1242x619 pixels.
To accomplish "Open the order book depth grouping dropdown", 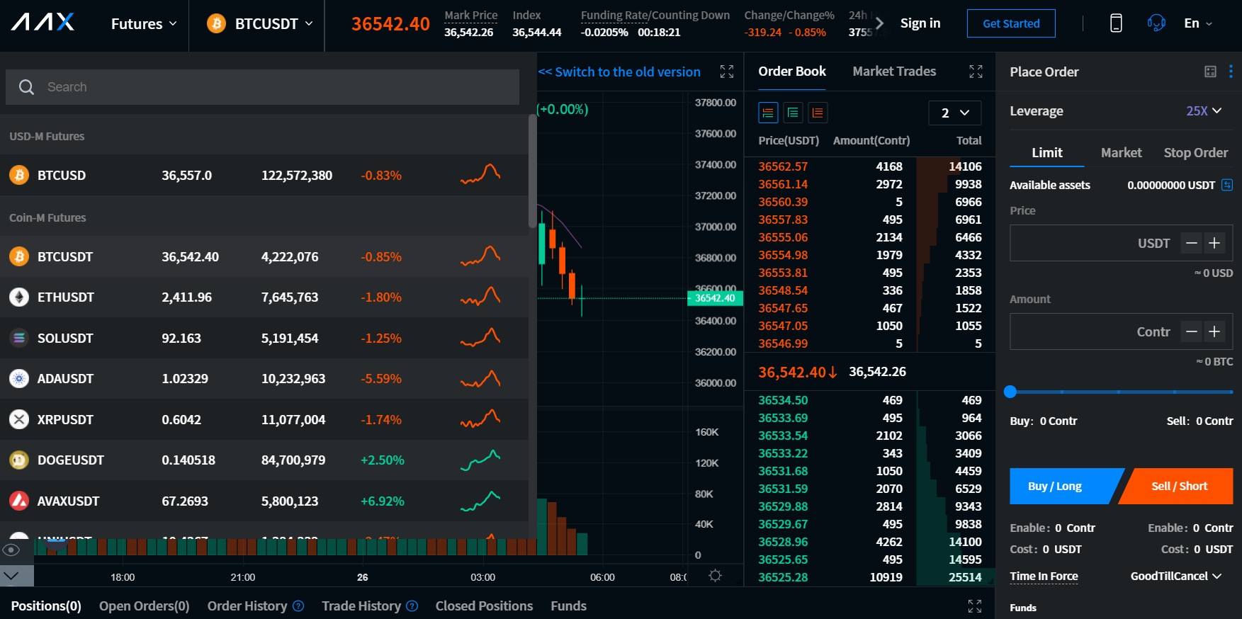I will coord(955,113).
